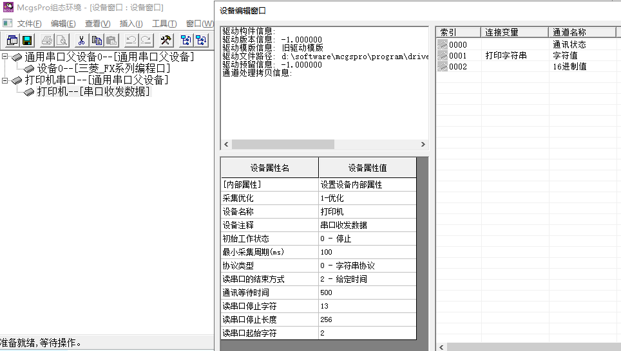The height and width of the screenshot is (351, 621).
Task: Collapse the 打印机串口 tree node
Action: coord(6,80)
